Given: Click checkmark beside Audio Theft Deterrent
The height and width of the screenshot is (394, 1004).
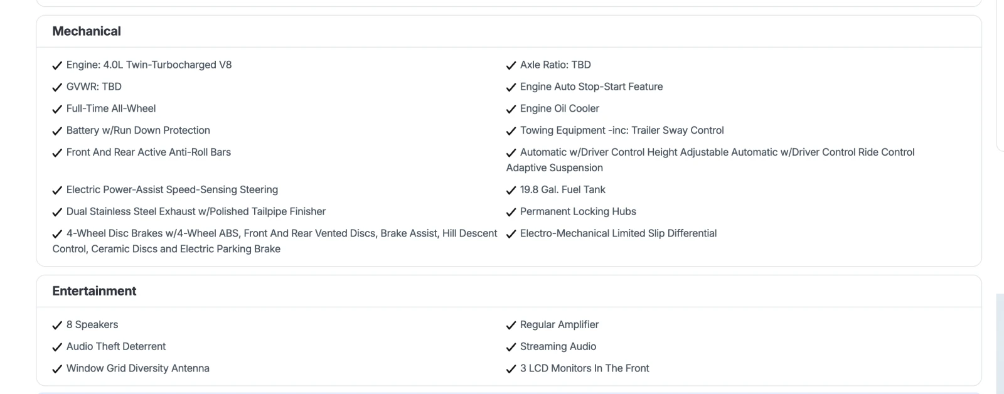Looking at the screenshot, I should [x=57, y=347].
